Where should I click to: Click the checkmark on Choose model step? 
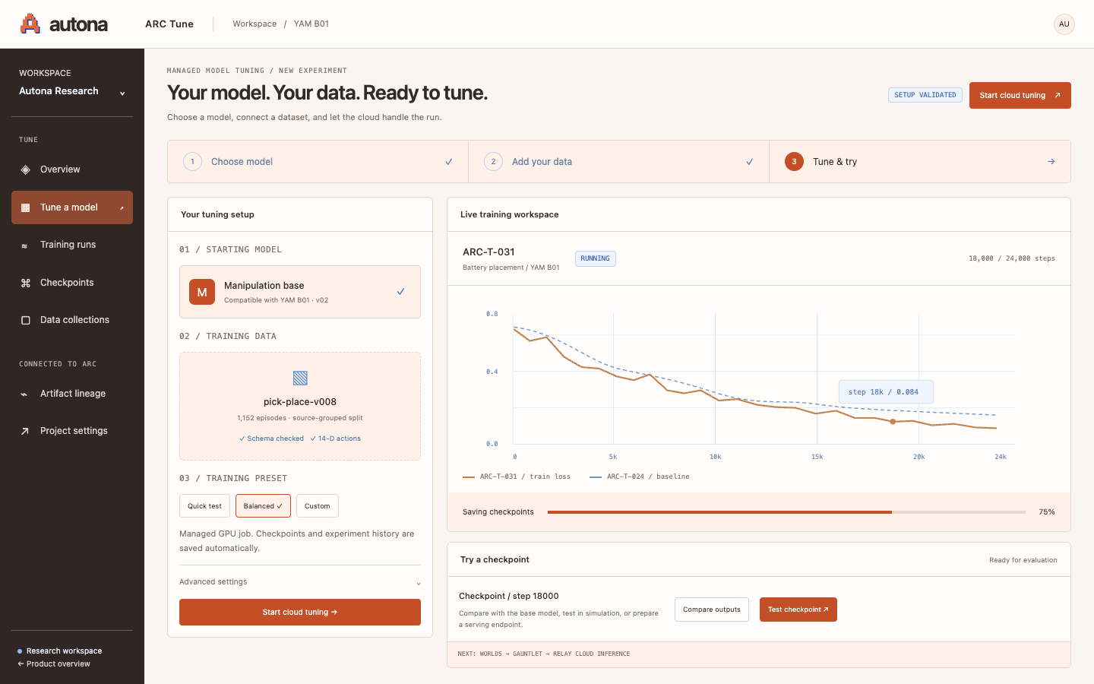(449, 162)
